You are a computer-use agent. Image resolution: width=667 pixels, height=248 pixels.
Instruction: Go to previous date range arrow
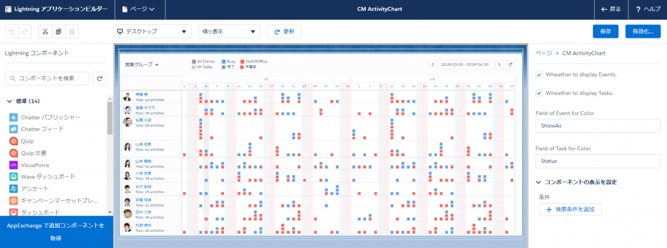tap(433, 64)
